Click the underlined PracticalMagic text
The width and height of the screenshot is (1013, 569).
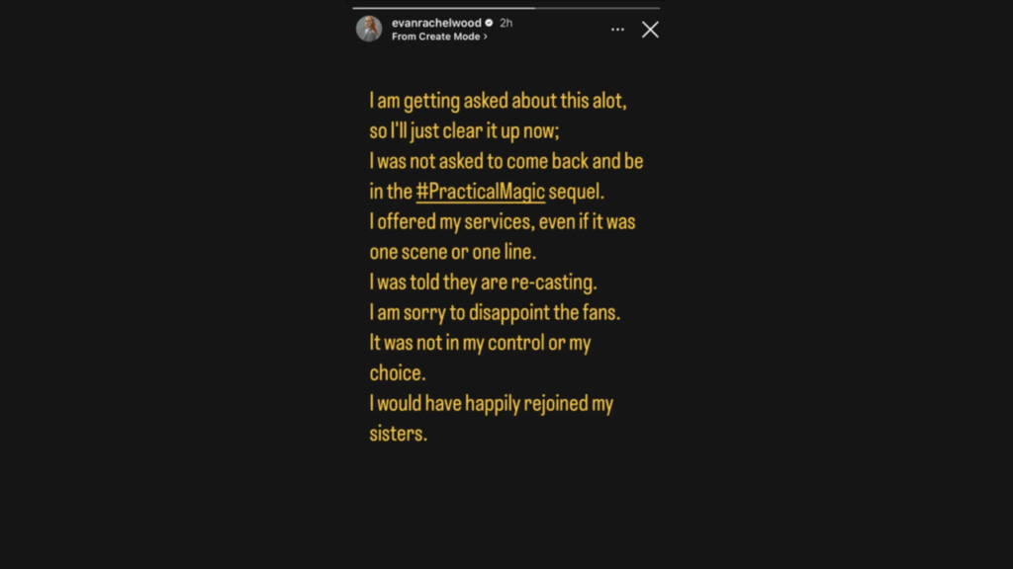point(481,191)
